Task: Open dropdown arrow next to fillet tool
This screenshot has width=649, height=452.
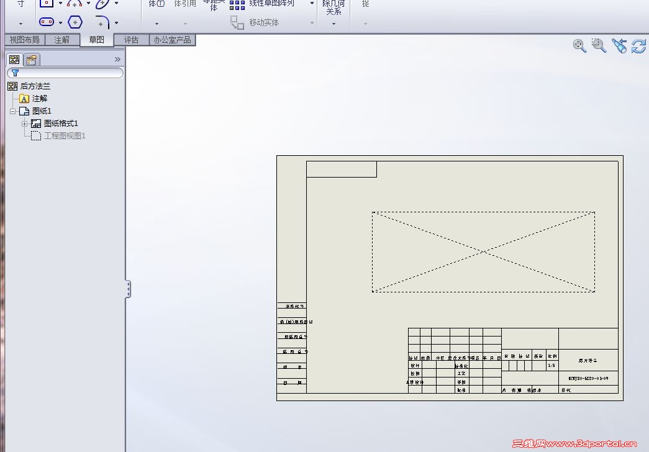Action: (x=116, y=23)
